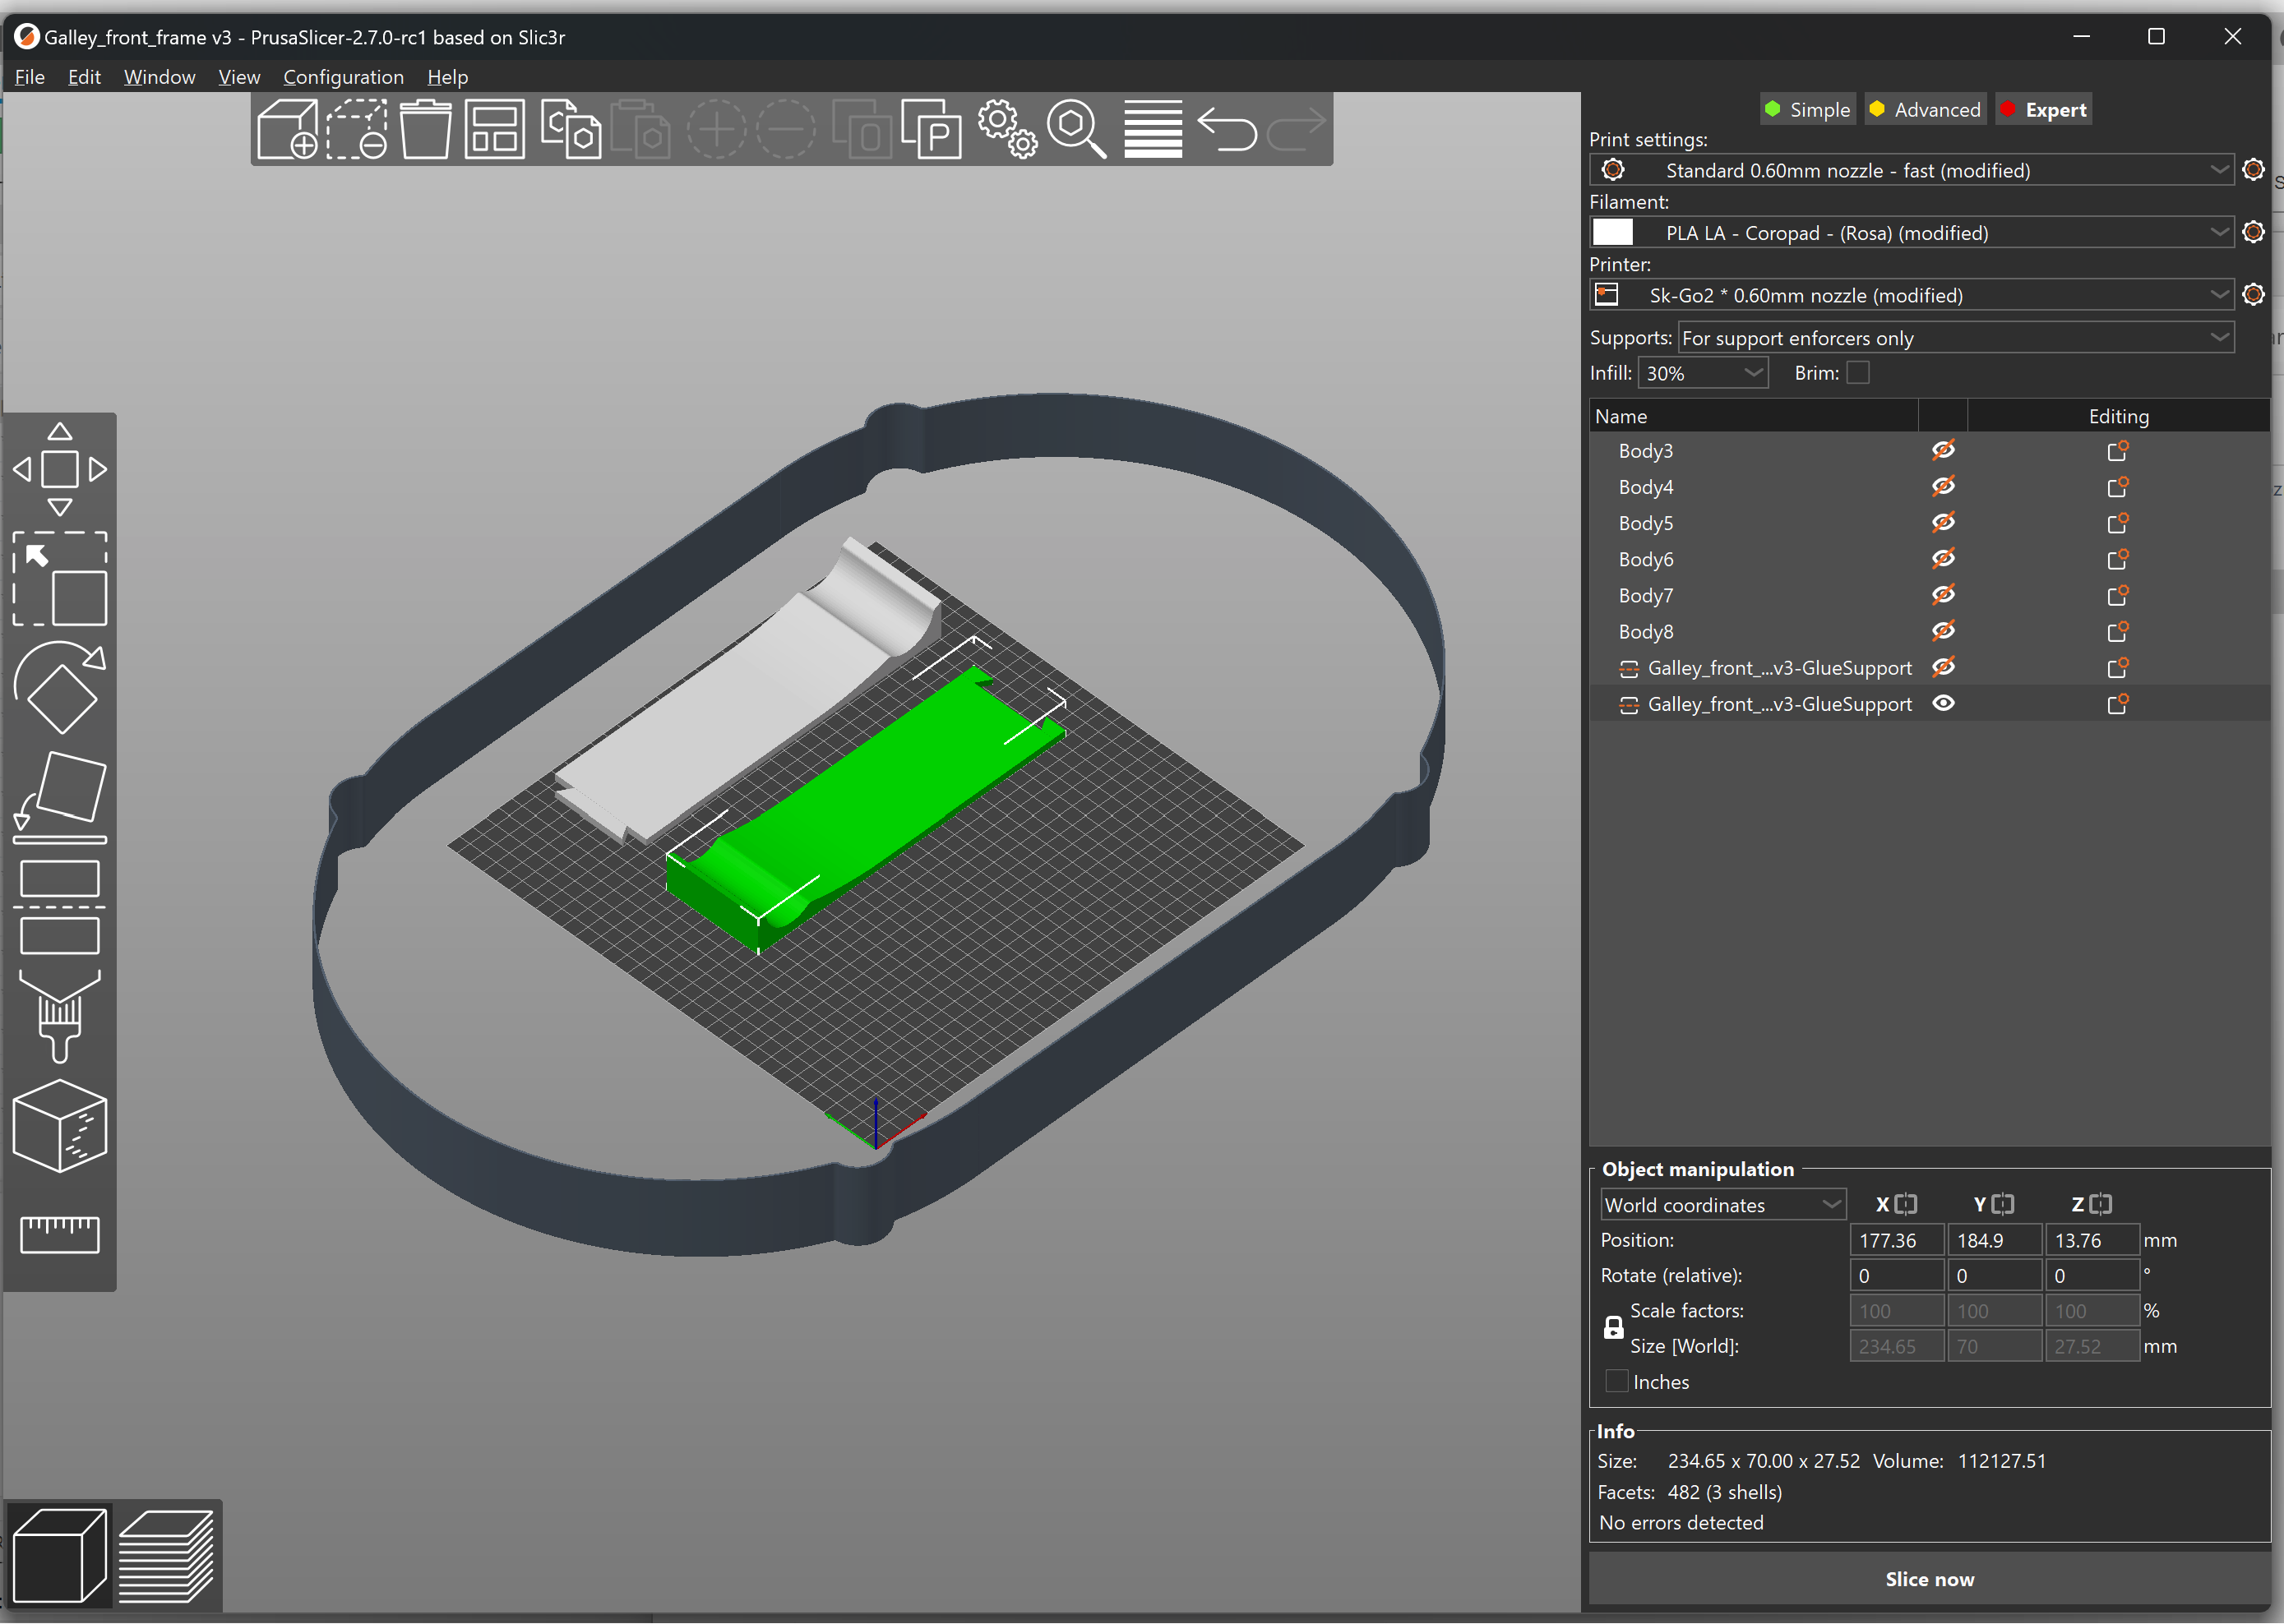Click Body3 editing icon

click(2117, 451)
